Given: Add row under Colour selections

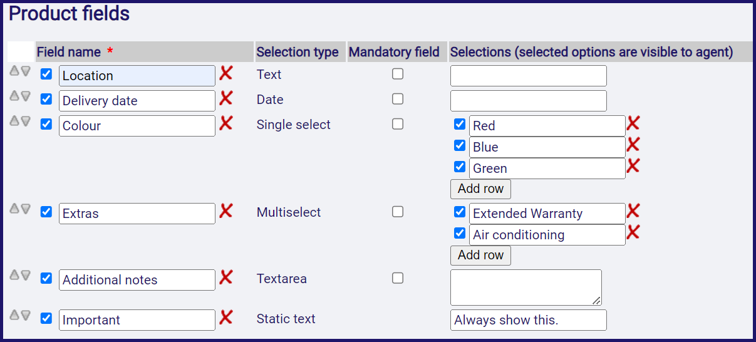Looking at the screenshot, I should click(480, 189).
